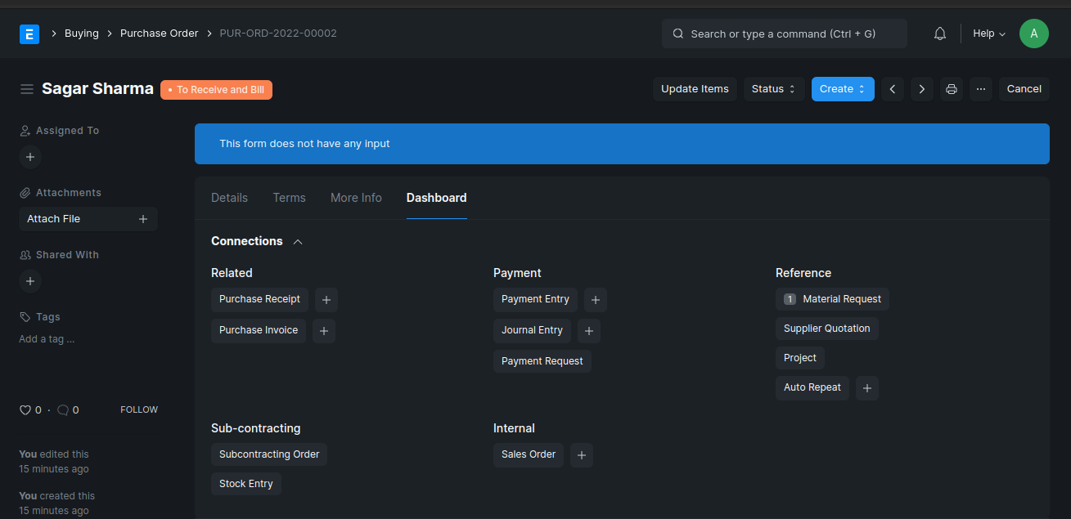Click the ERPNext logo in the navbar
Viewport: 1071px width, 519px height.
[29, 34]
